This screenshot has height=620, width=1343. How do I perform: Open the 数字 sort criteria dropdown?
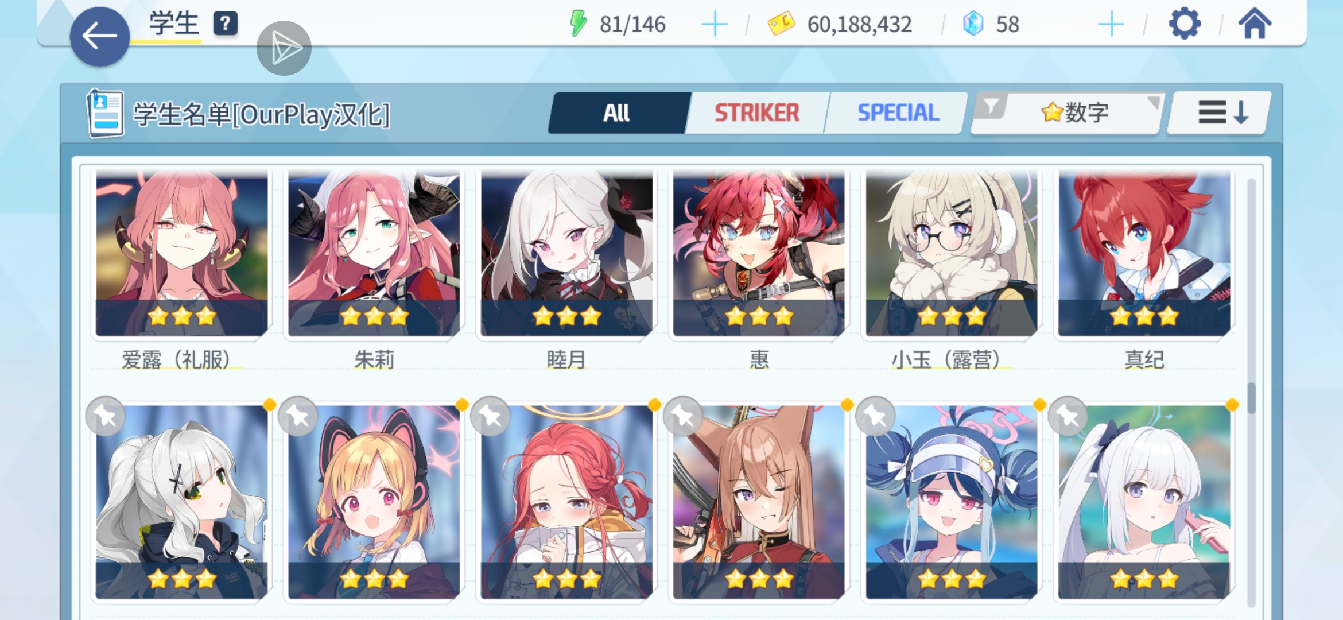point(1068,113)
